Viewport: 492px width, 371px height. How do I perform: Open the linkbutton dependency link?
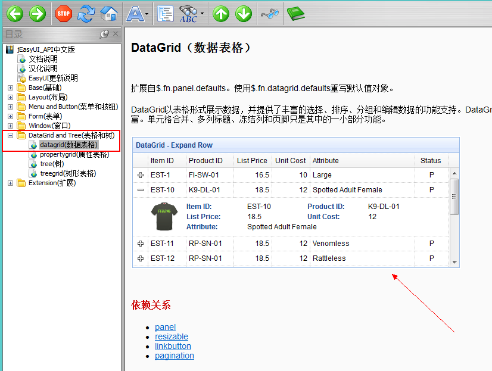point(173,346)
